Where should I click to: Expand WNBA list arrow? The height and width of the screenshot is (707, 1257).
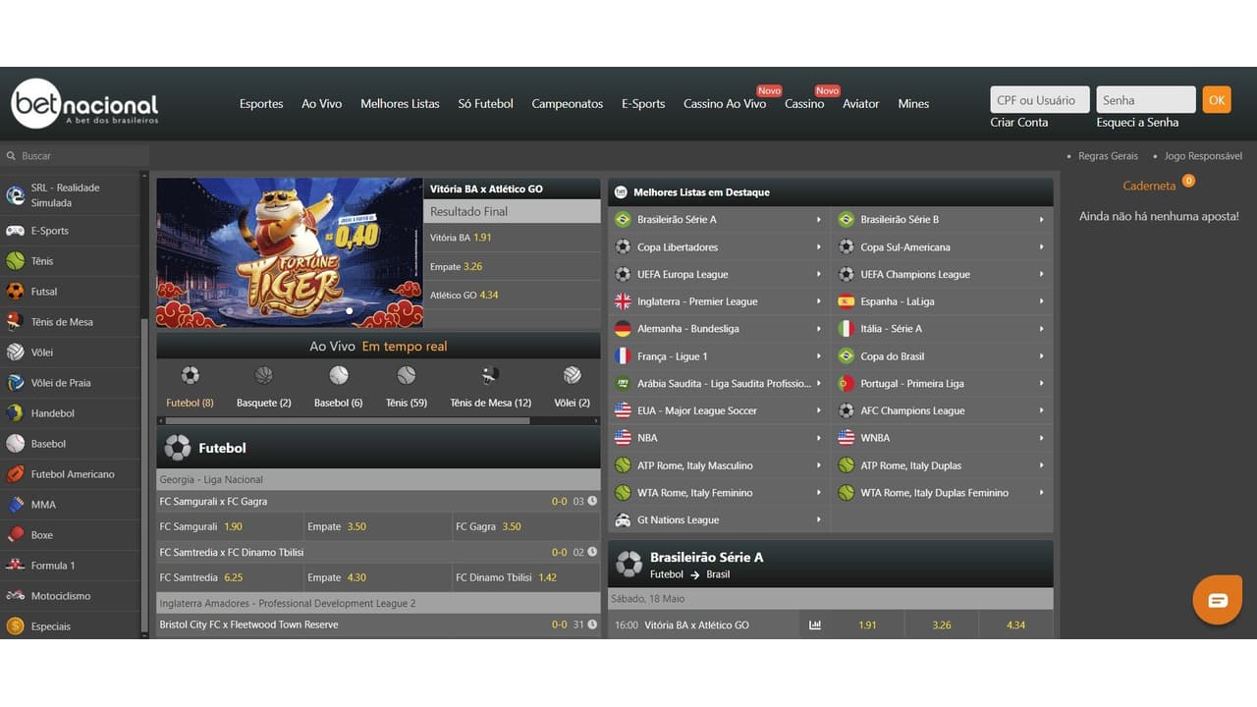(x=1042, y=438)
